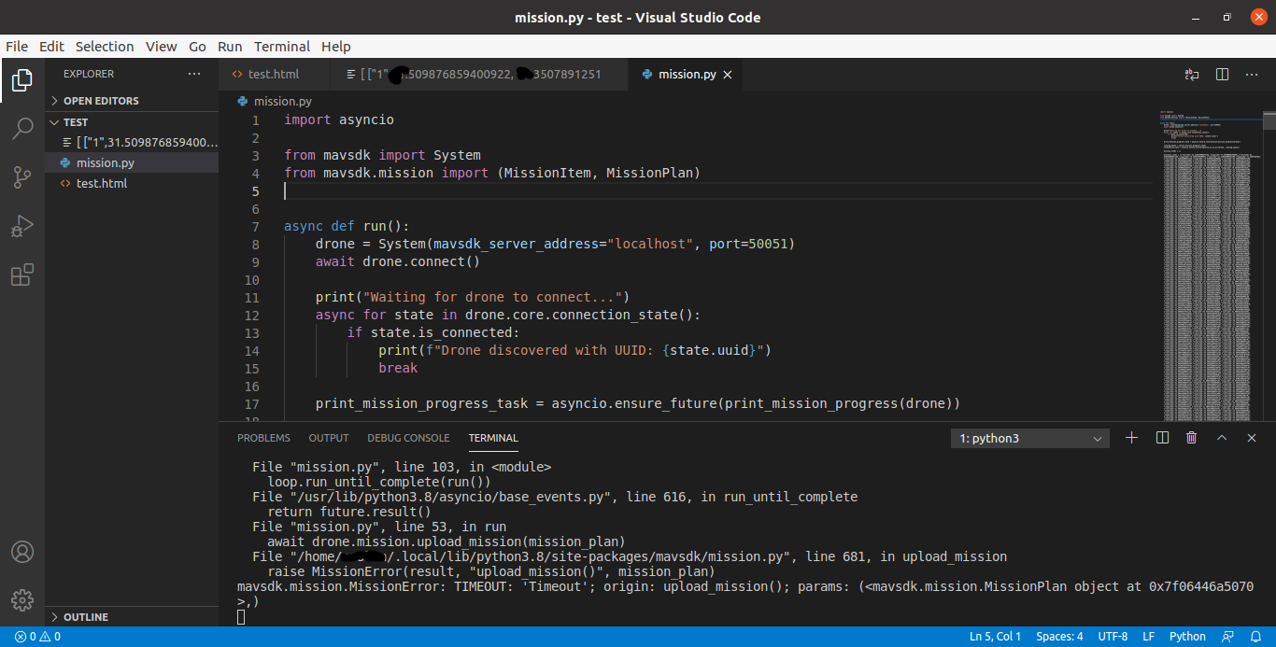1276x647 pixels.
Task: Open the Search view in activity bar
Action: tap(22, 129)
